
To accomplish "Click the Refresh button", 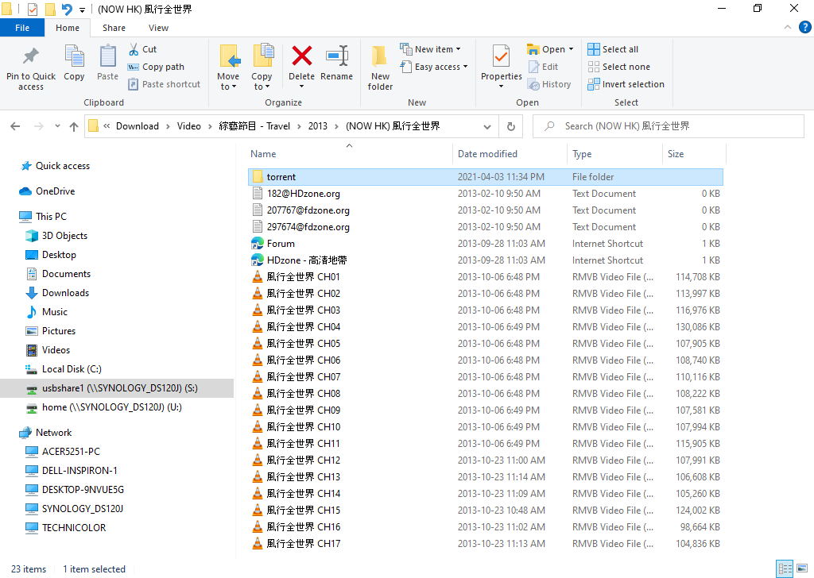I will pos(511,126).
